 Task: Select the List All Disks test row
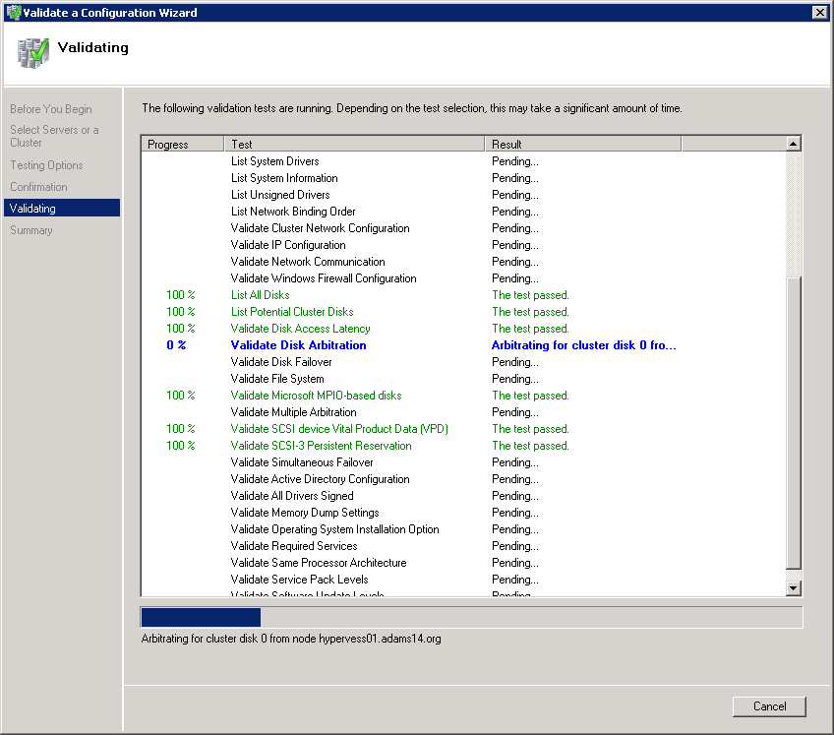coord(260,295)
